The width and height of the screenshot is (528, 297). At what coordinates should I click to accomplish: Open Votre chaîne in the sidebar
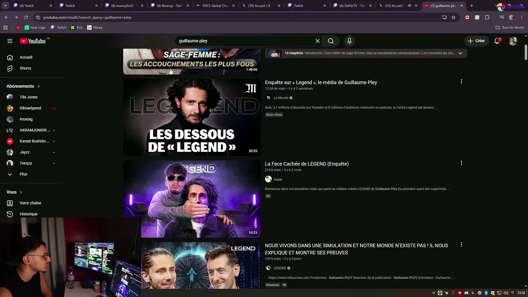pos(31,203)
